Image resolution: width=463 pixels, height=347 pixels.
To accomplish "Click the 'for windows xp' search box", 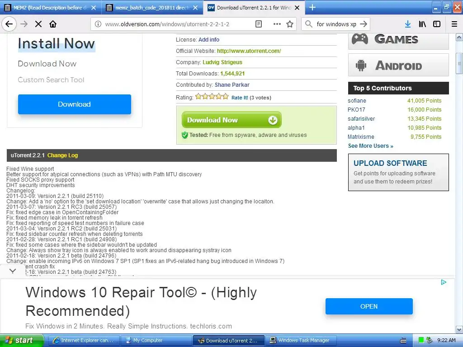I will point(336,24).
